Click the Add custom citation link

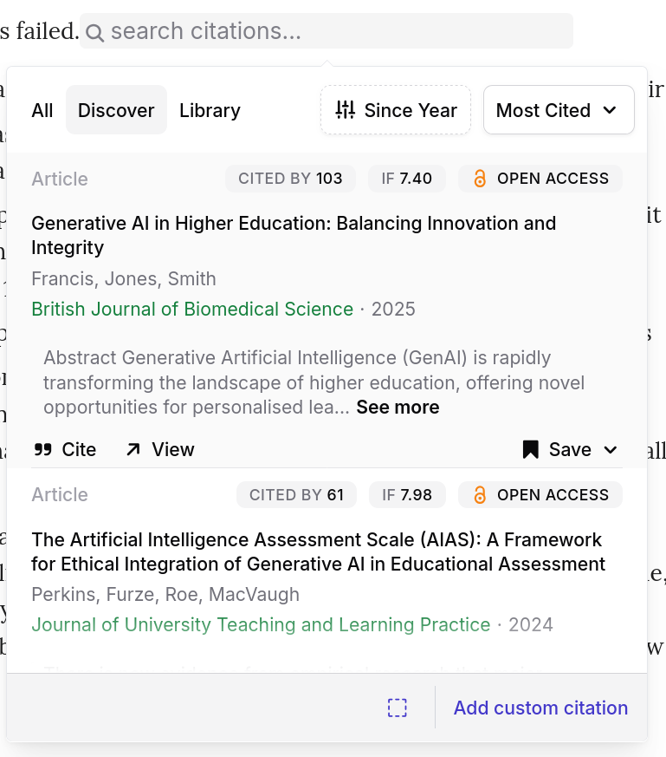[x=540, y=708]
